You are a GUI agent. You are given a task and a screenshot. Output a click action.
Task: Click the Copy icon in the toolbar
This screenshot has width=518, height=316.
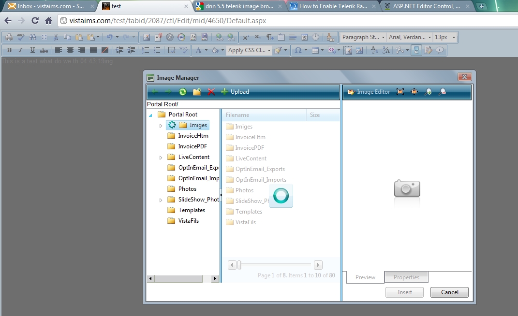[x=67, y=37]
